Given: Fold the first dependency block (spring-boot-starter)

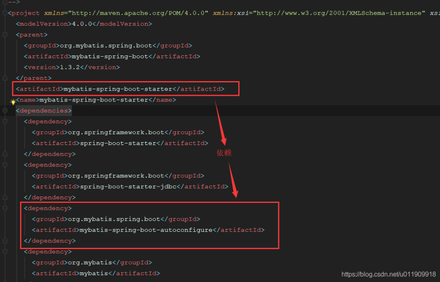Looking at the screenshot, I should (x=5, y=121).
